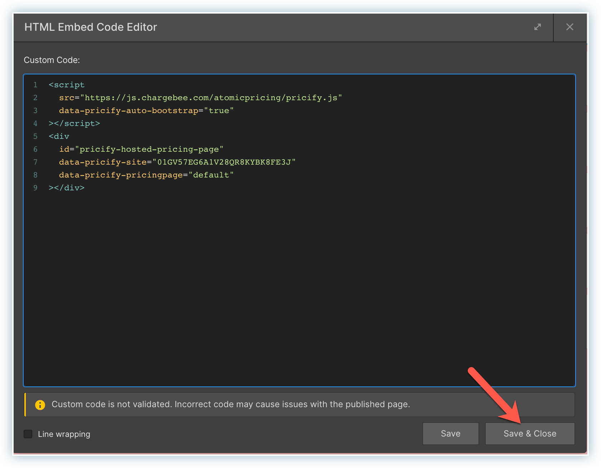Click the data-pricify-site attribute line
The height and width of the screenshot is (468, 601).
[177, 162]
